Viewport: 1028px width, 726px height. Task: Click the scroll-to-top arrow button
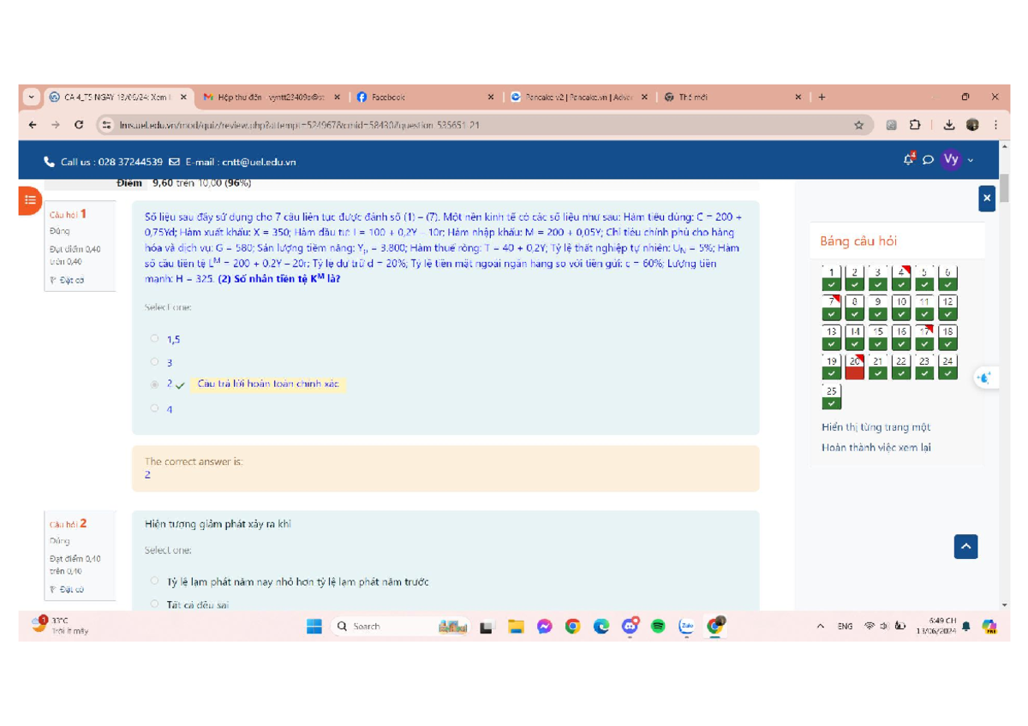(x=965, y=546)
